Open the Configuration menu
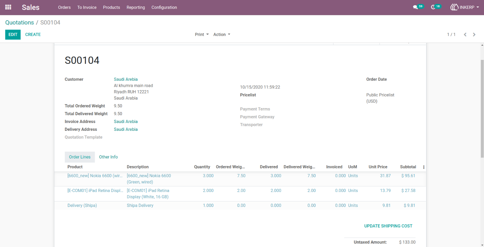This screenshot has height=247, width=484. coord(164,7)
